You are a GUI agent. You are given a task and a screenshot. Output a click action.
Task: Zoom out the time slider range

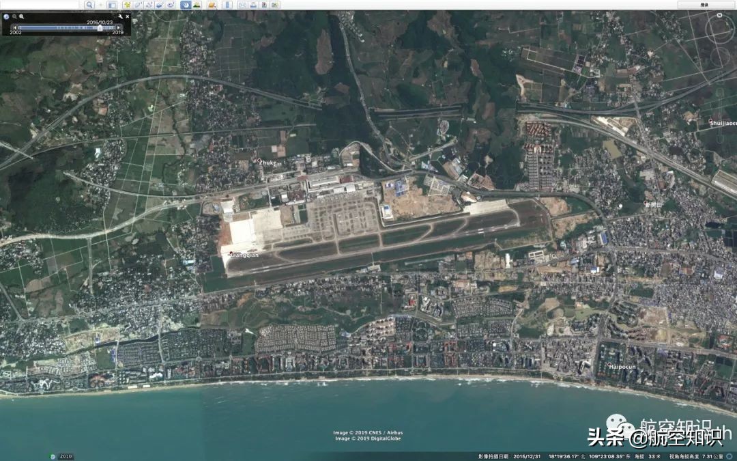[14, 16]
